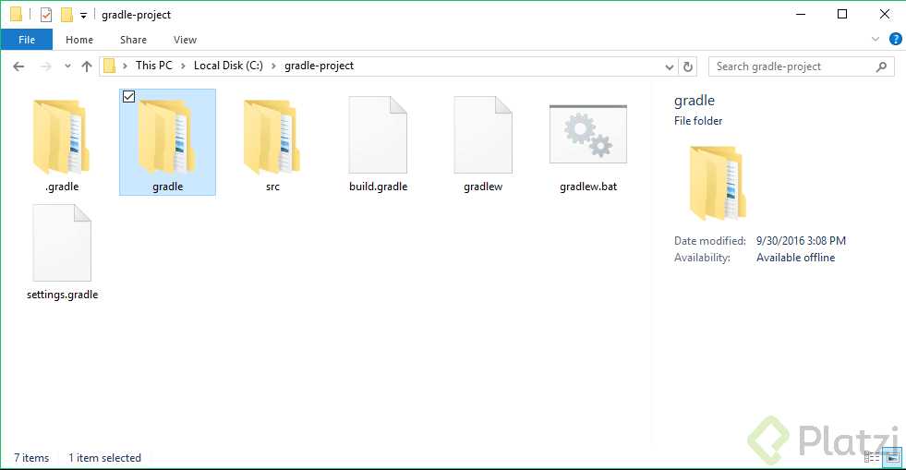Open the Share ribbon tab
The image size is (906, 470).
click(x=133, y=40)
